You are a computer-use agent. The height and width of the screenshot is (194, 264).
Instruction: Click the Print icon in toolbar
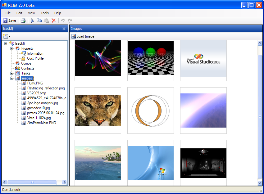pos(23,20)
